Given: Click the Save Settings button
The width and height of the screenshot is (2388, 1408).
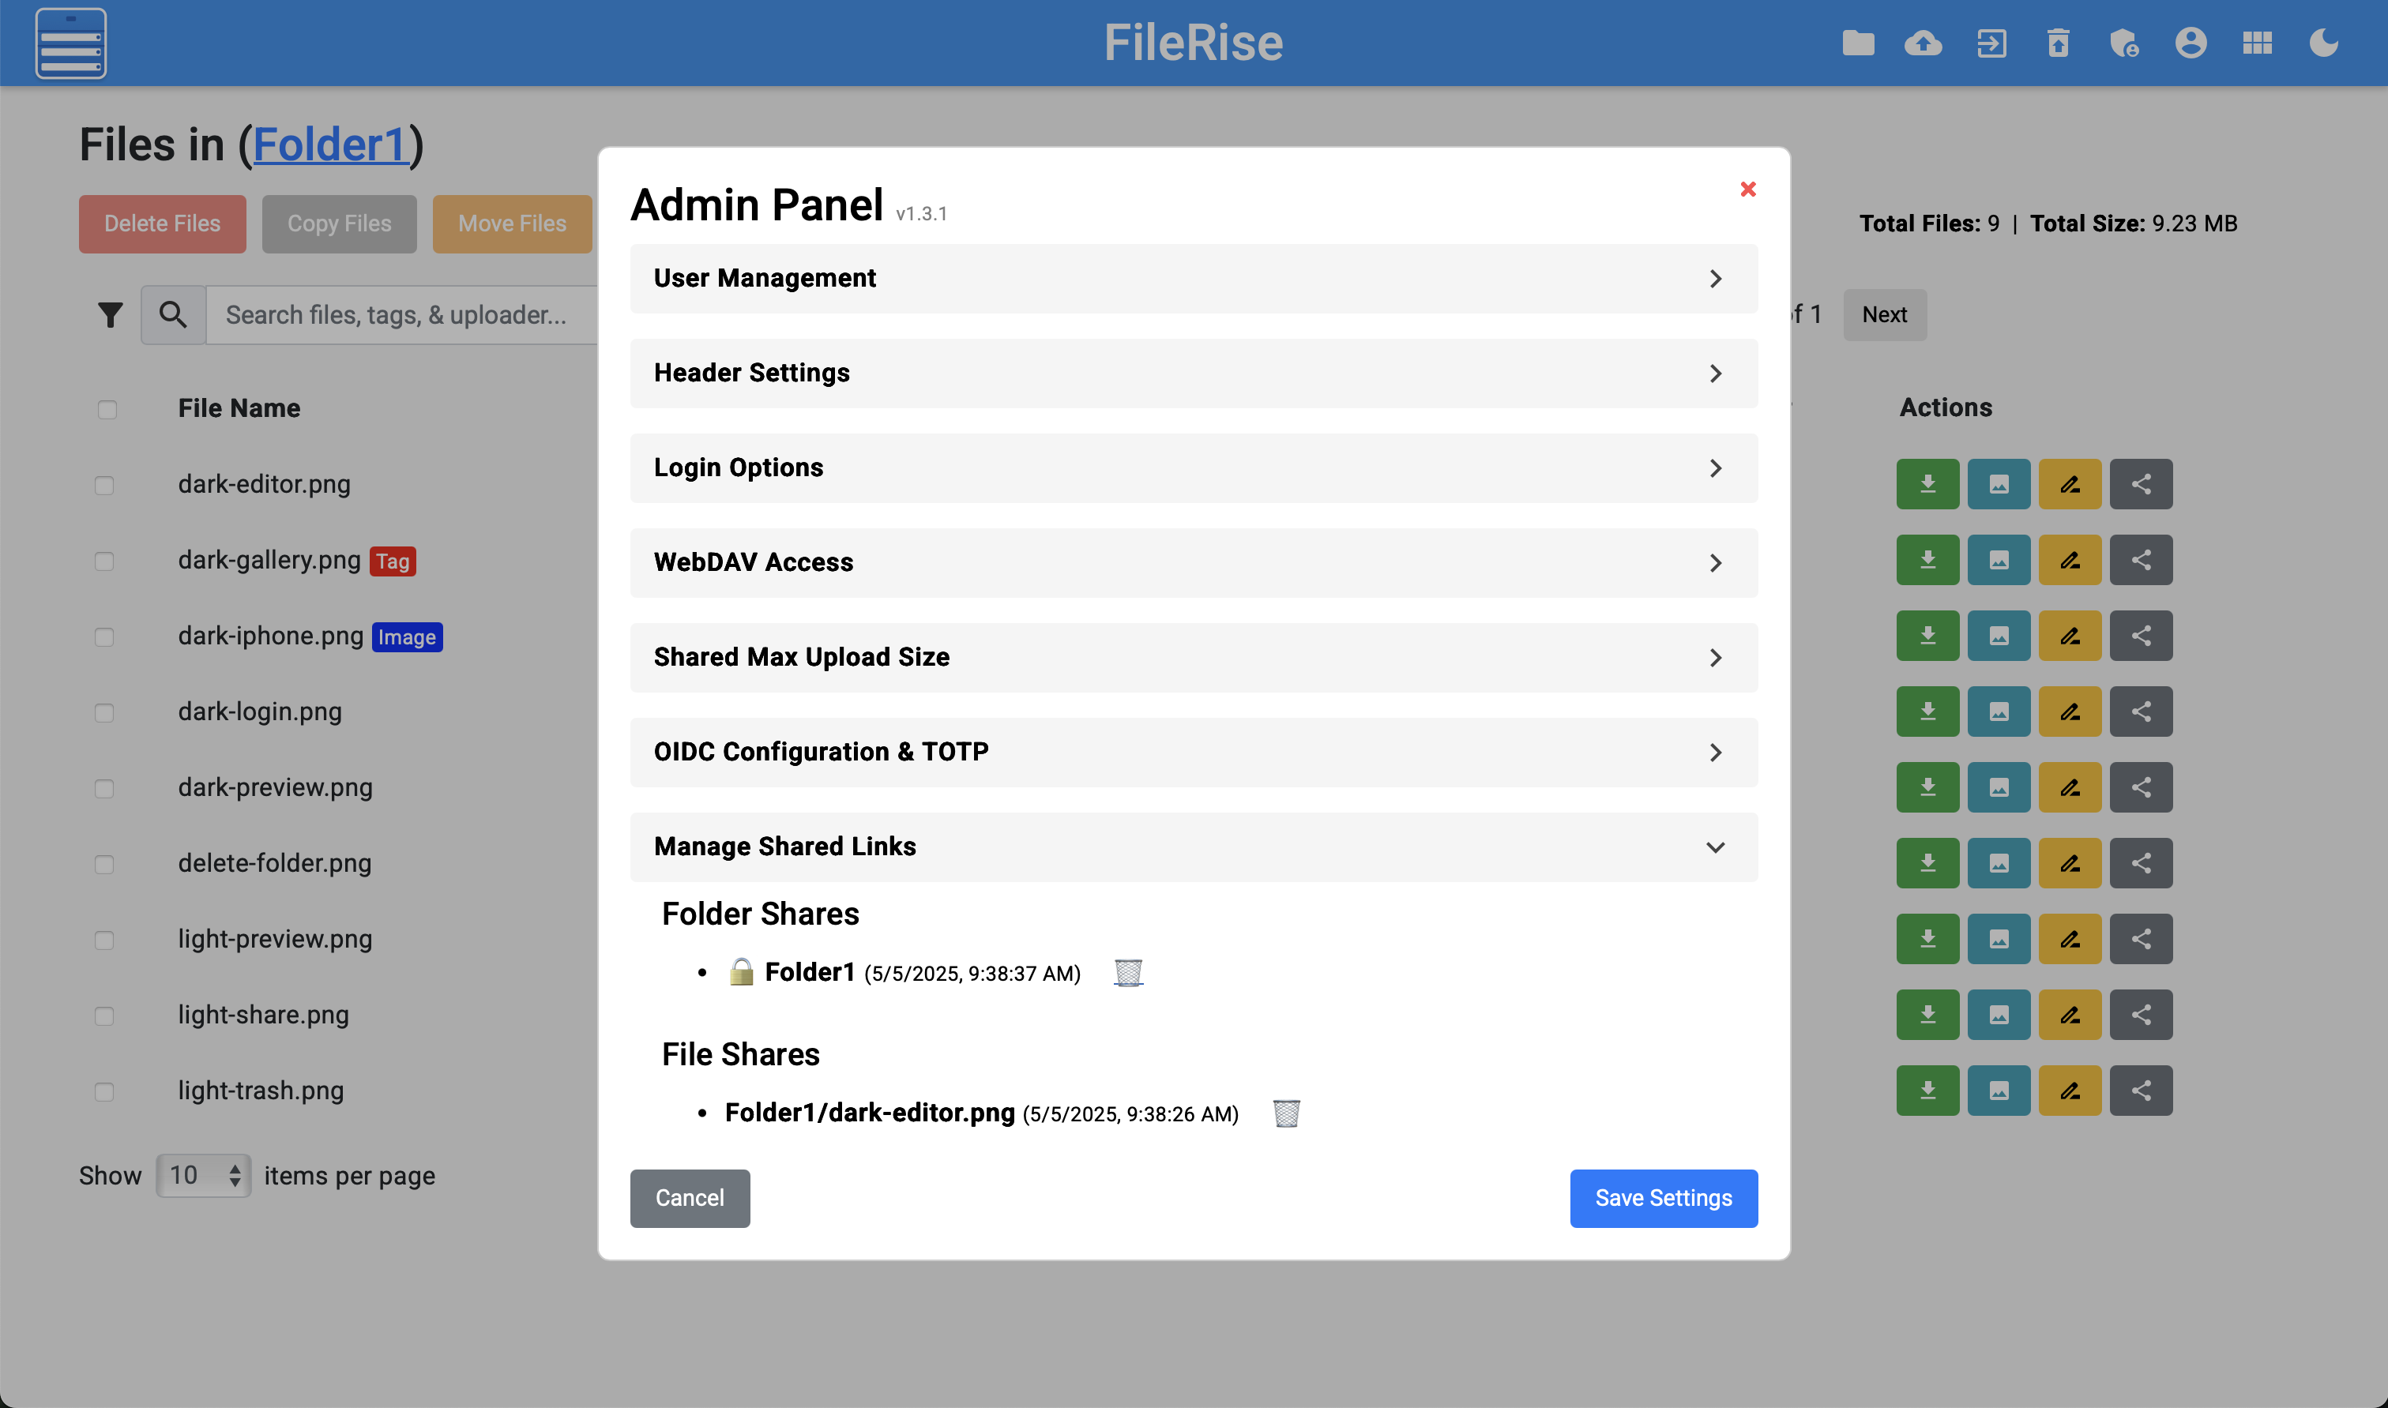Looking at the screenshot, I should point(1663,1198).
